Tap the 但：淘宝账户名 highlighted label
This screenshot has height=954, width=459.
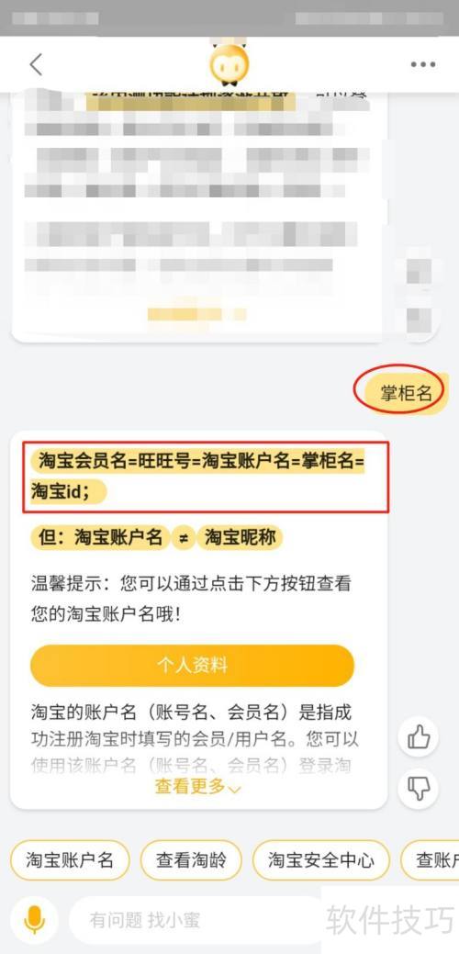coord(100,538)
